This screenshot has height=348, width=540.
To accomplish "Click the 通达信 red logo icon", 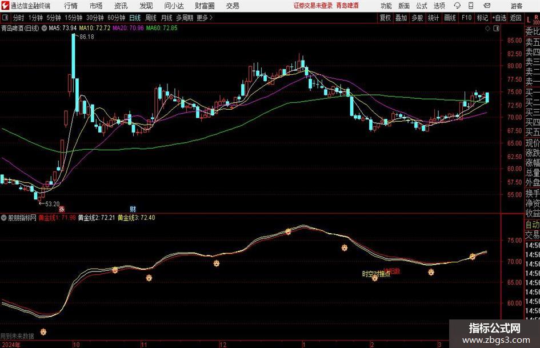I will click(5, 6).
